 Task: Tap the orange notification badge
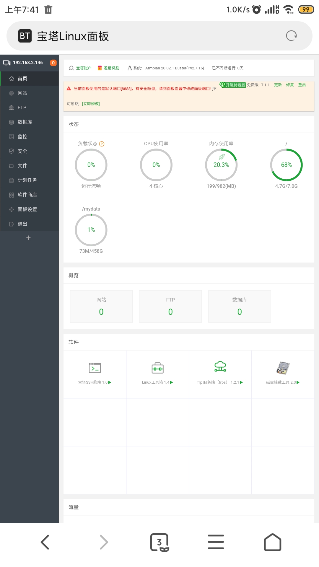point(53,63)
